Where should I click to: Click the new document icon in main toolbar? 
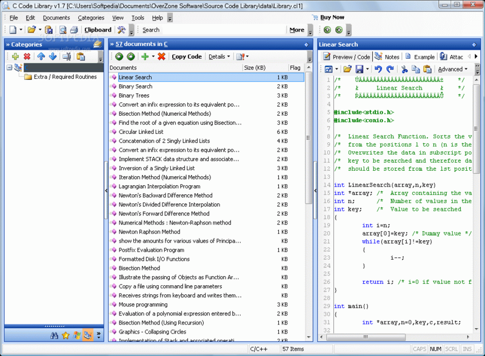(13, 30)
